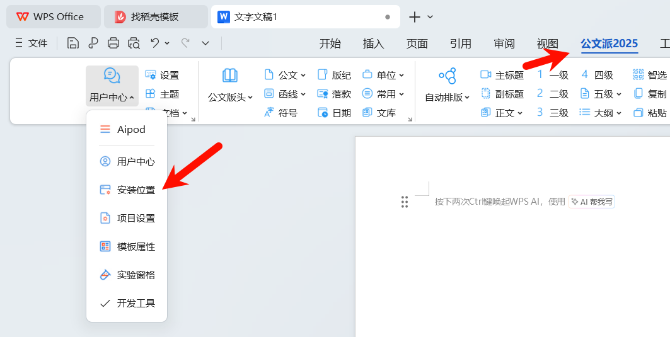670x337 pixels.
Task: Click the paragraph drag handle dots
Action: 405,202
